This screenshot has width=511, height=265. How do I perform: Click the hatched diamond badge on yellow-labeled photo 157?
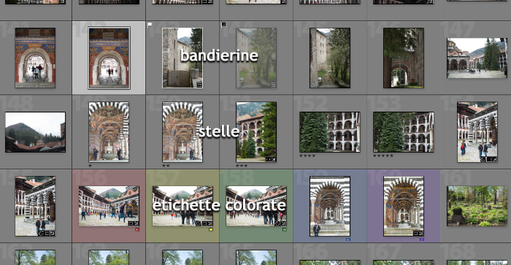[x=198, y=223]
